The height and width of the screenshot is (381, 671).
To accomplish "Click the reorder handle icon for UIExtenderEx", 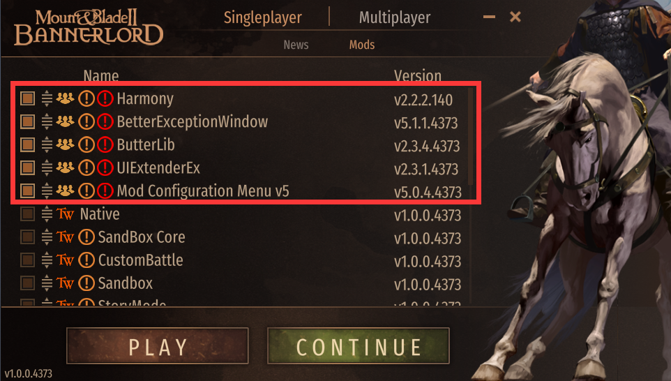I will coord(47,167).
